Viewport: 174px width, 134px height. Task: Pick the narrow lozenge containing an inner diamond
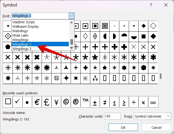[x=95, y=37]
